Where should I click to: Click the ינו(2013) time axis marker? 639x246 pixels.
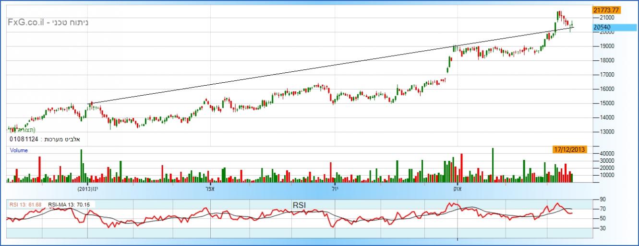pos(87,189)
